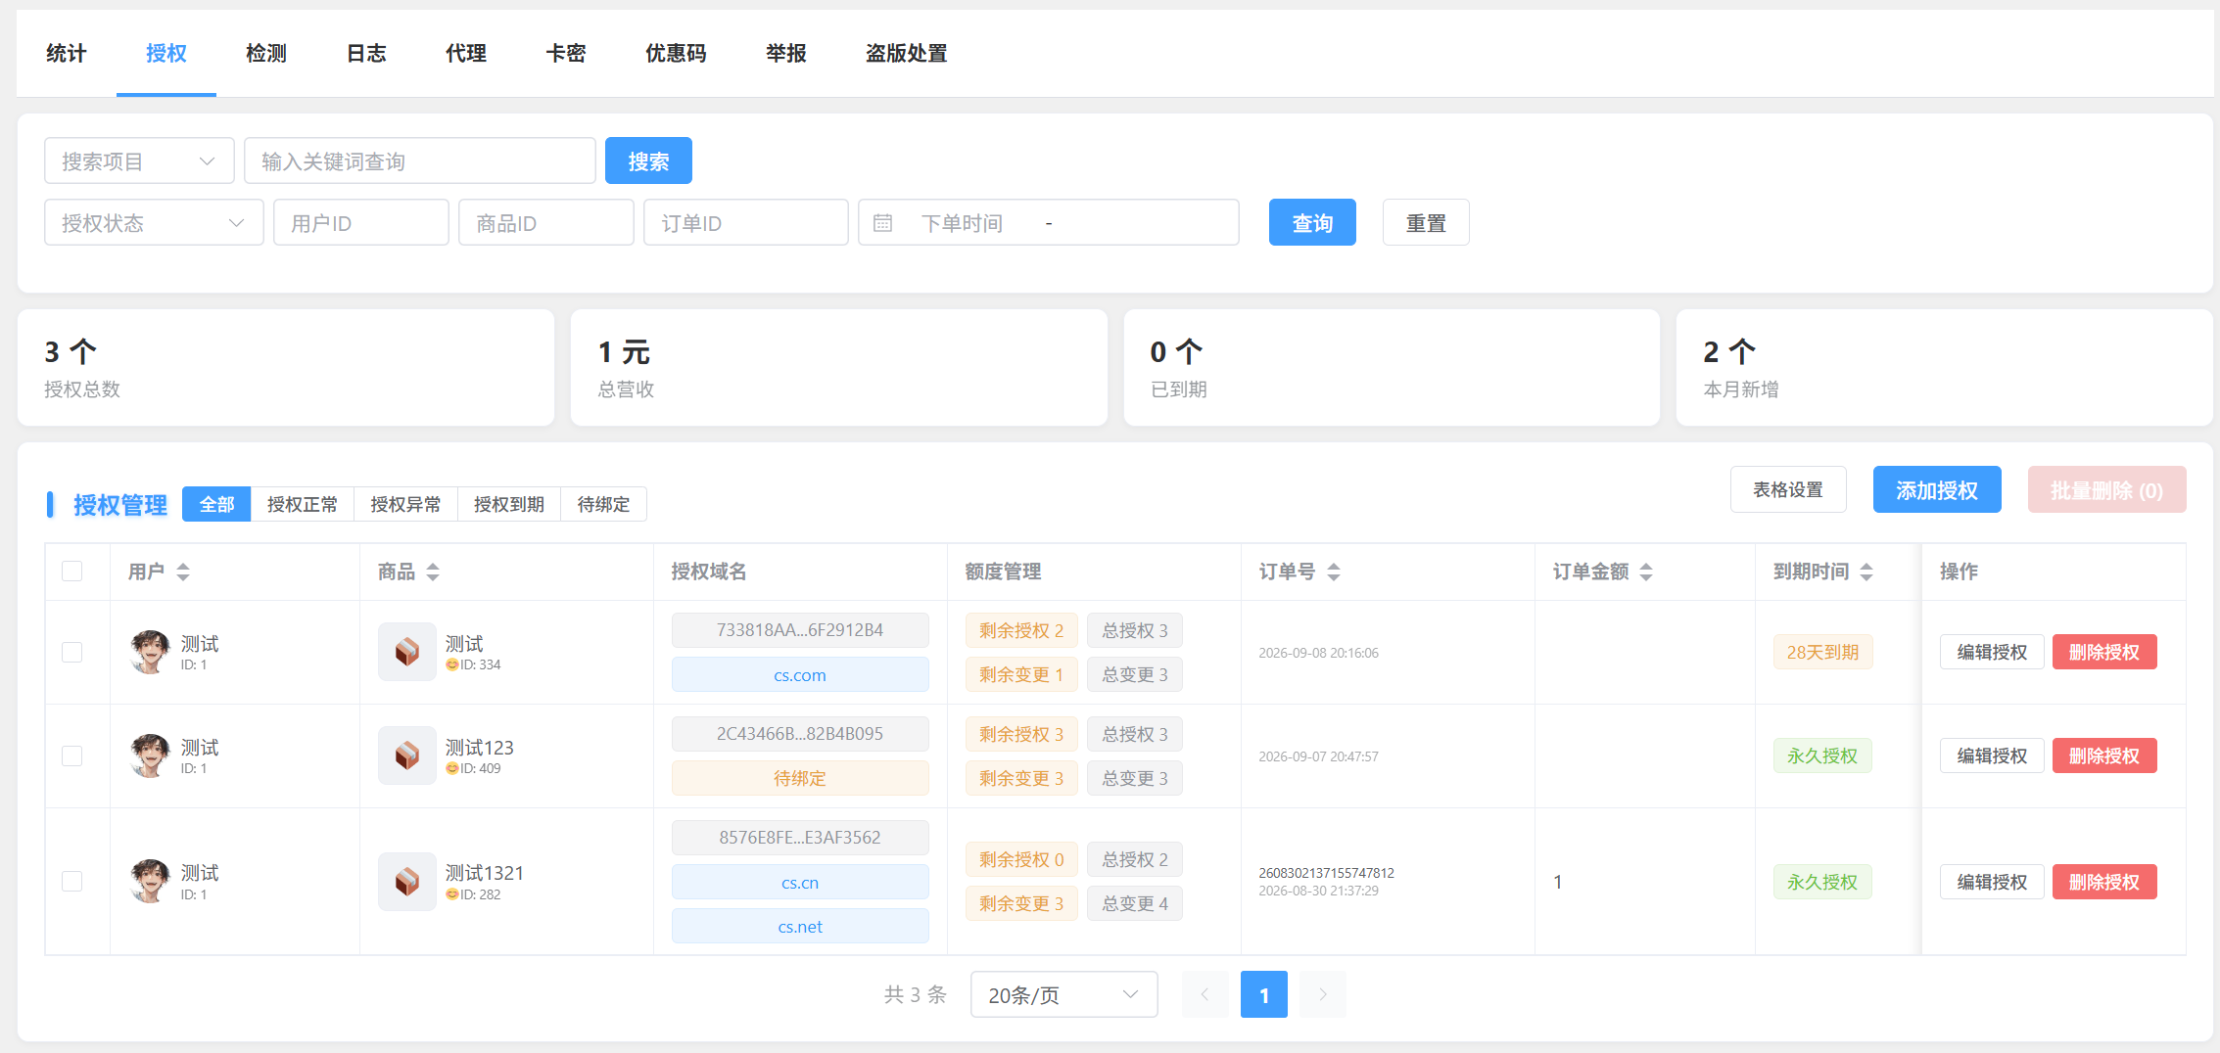Click the previous page arrow
This screenshot has height=1053, width=2220.
(x=1205, y=994)
